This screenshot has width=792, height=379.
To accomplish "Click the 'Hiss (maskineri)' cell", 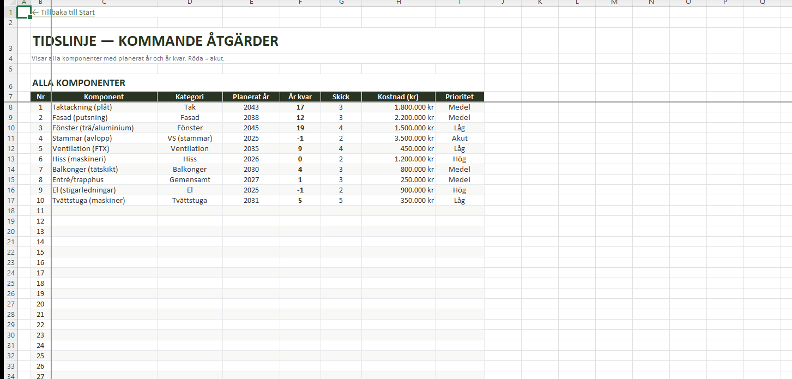I will point(79,159).
